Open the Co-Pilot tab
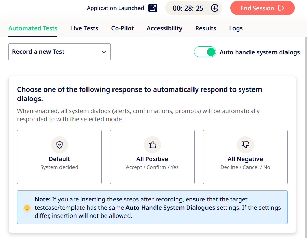Image resolution: width=307 pixels, height=238 pixels. 122,28
